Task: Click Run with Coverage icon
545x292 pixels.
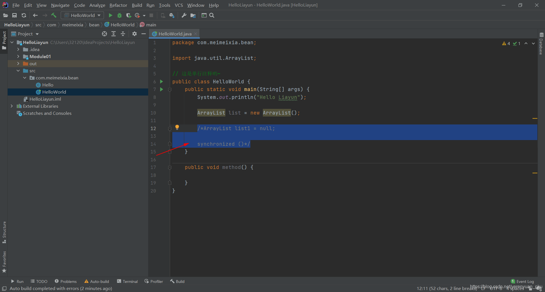Action: tap(129, 15)
